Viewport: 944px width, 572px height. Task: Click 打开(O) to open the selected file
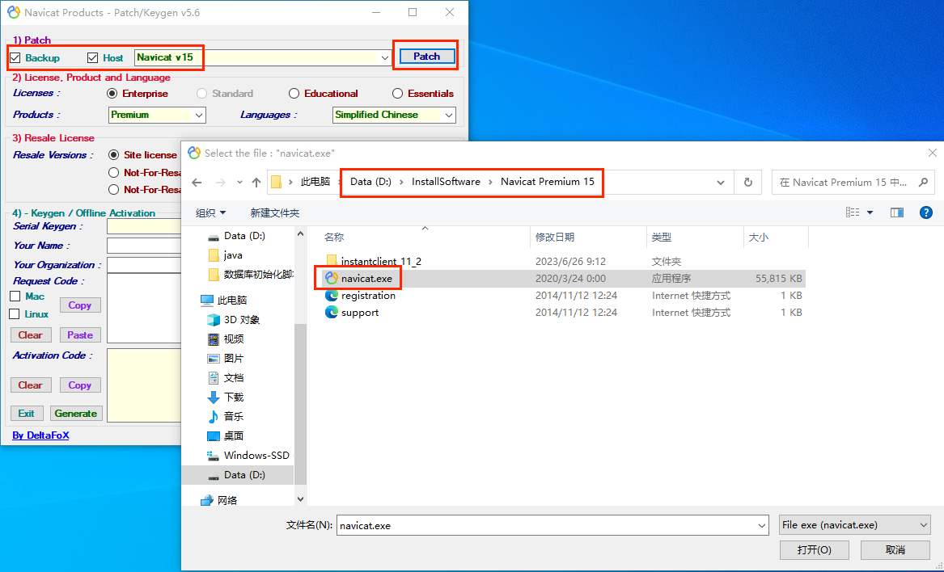pos(814,549)
